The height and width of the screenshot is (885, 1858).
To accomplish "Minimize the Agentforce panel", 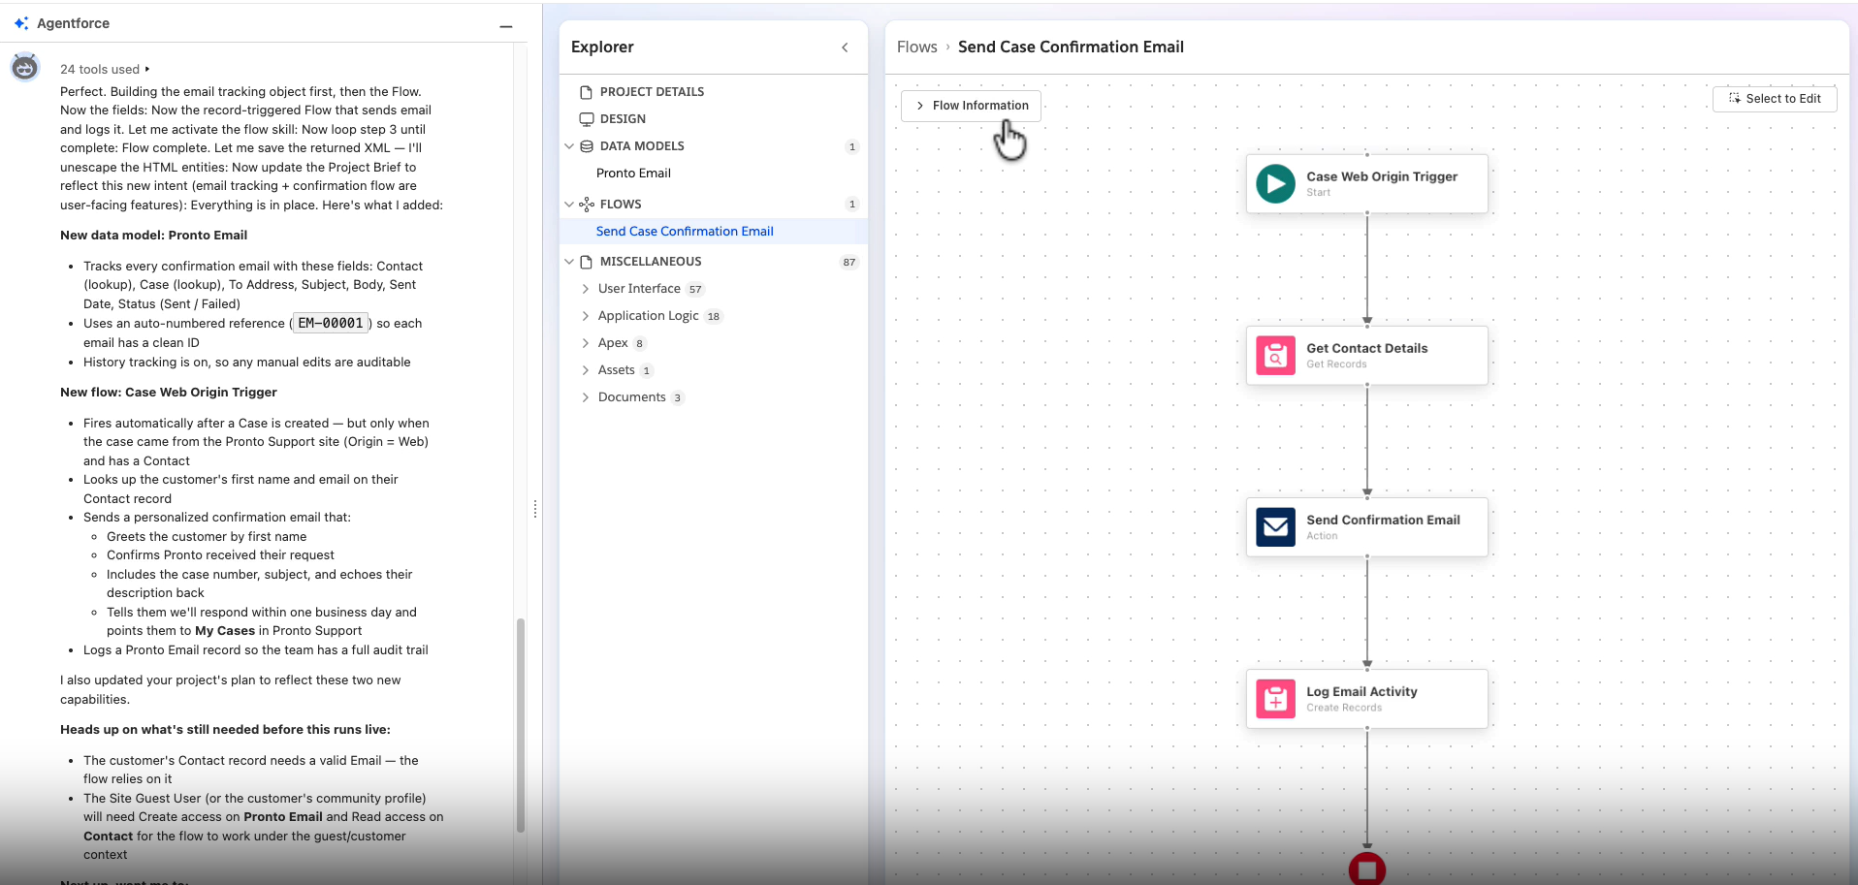I will click(x=505, y=26).
